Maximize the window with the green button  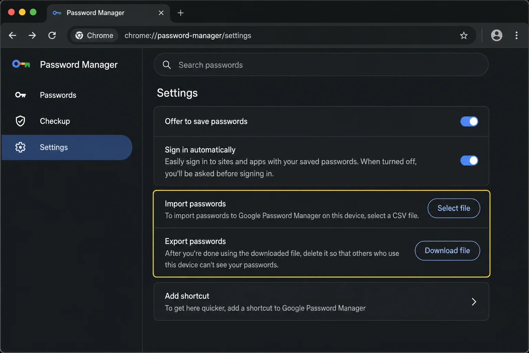tap(33, 12)
